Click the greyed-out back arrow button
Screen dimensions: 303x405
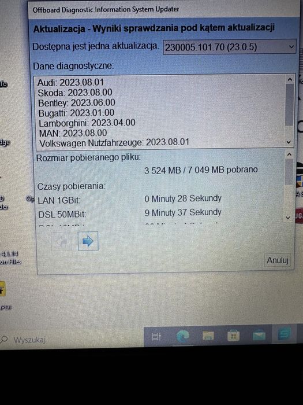tap(62, 241)
